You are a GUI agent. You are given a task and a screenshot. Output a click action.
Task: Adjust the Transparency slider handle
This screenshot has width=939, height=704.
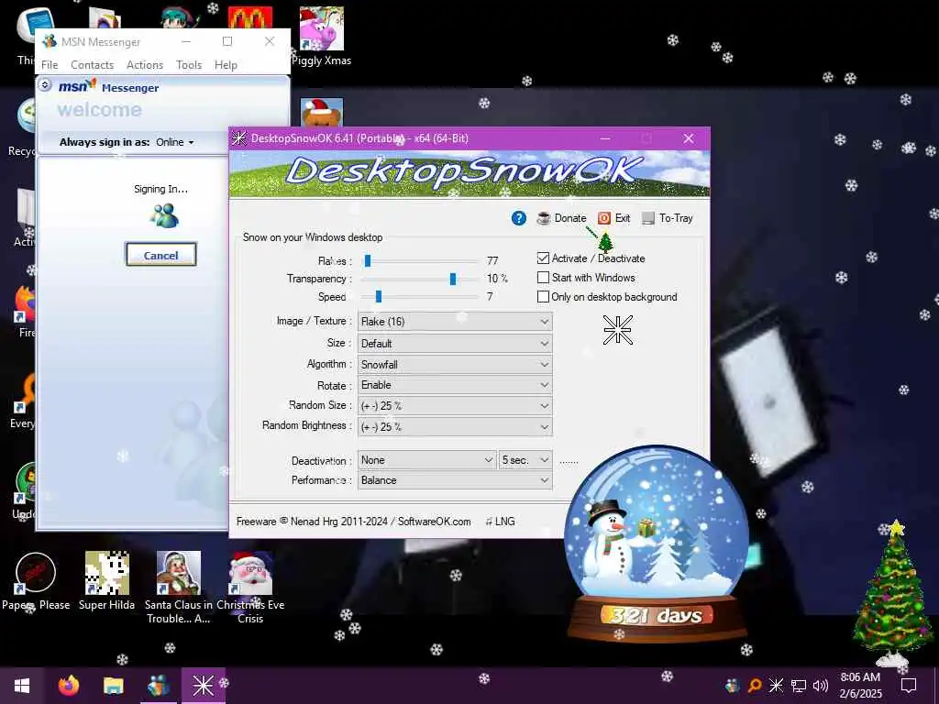point(453,279)
